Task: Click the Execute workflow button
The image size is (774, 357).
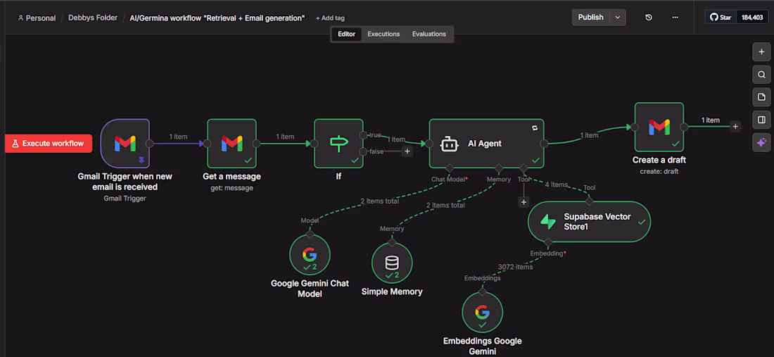Action: pos(49,143)
